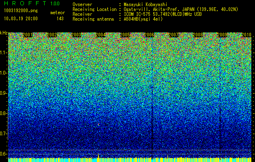Click the red meteor echo spot near 2004
This screenshot has height=162, width=255.
coord(99,124)
